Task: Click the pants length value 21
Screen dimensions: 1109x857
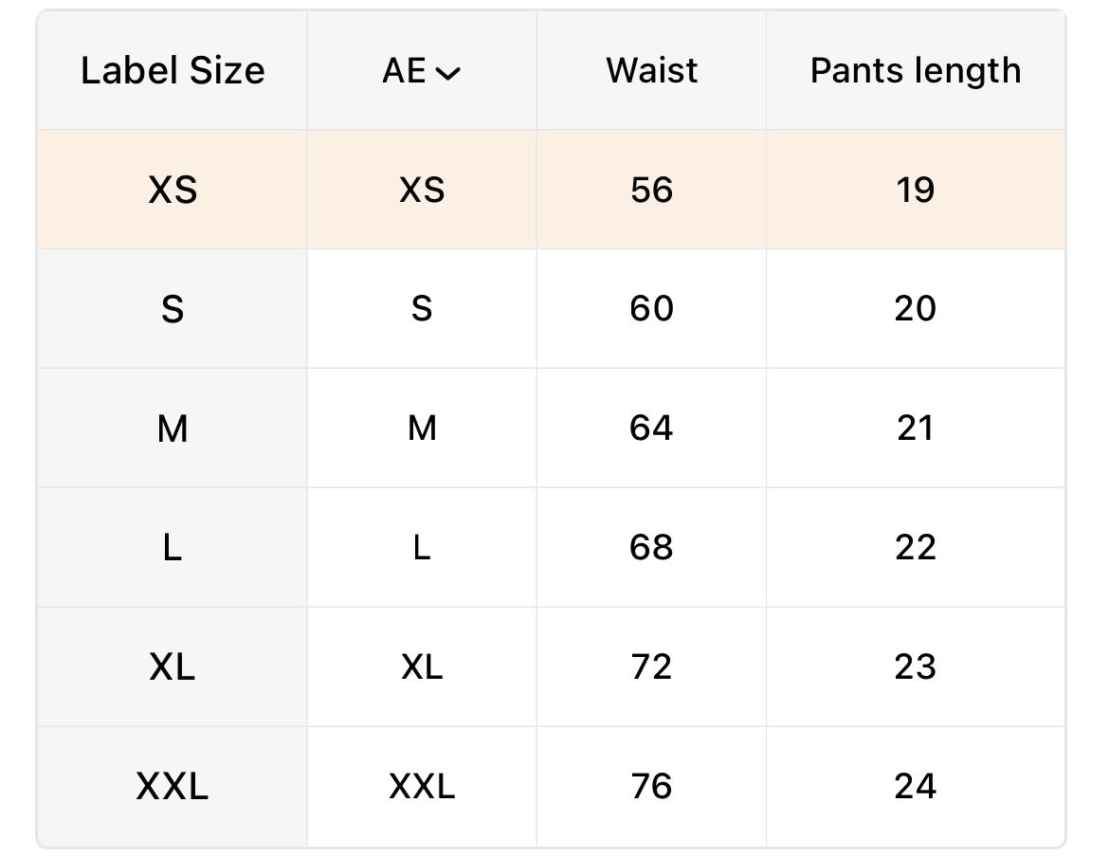Action: [x=916, y=428]
